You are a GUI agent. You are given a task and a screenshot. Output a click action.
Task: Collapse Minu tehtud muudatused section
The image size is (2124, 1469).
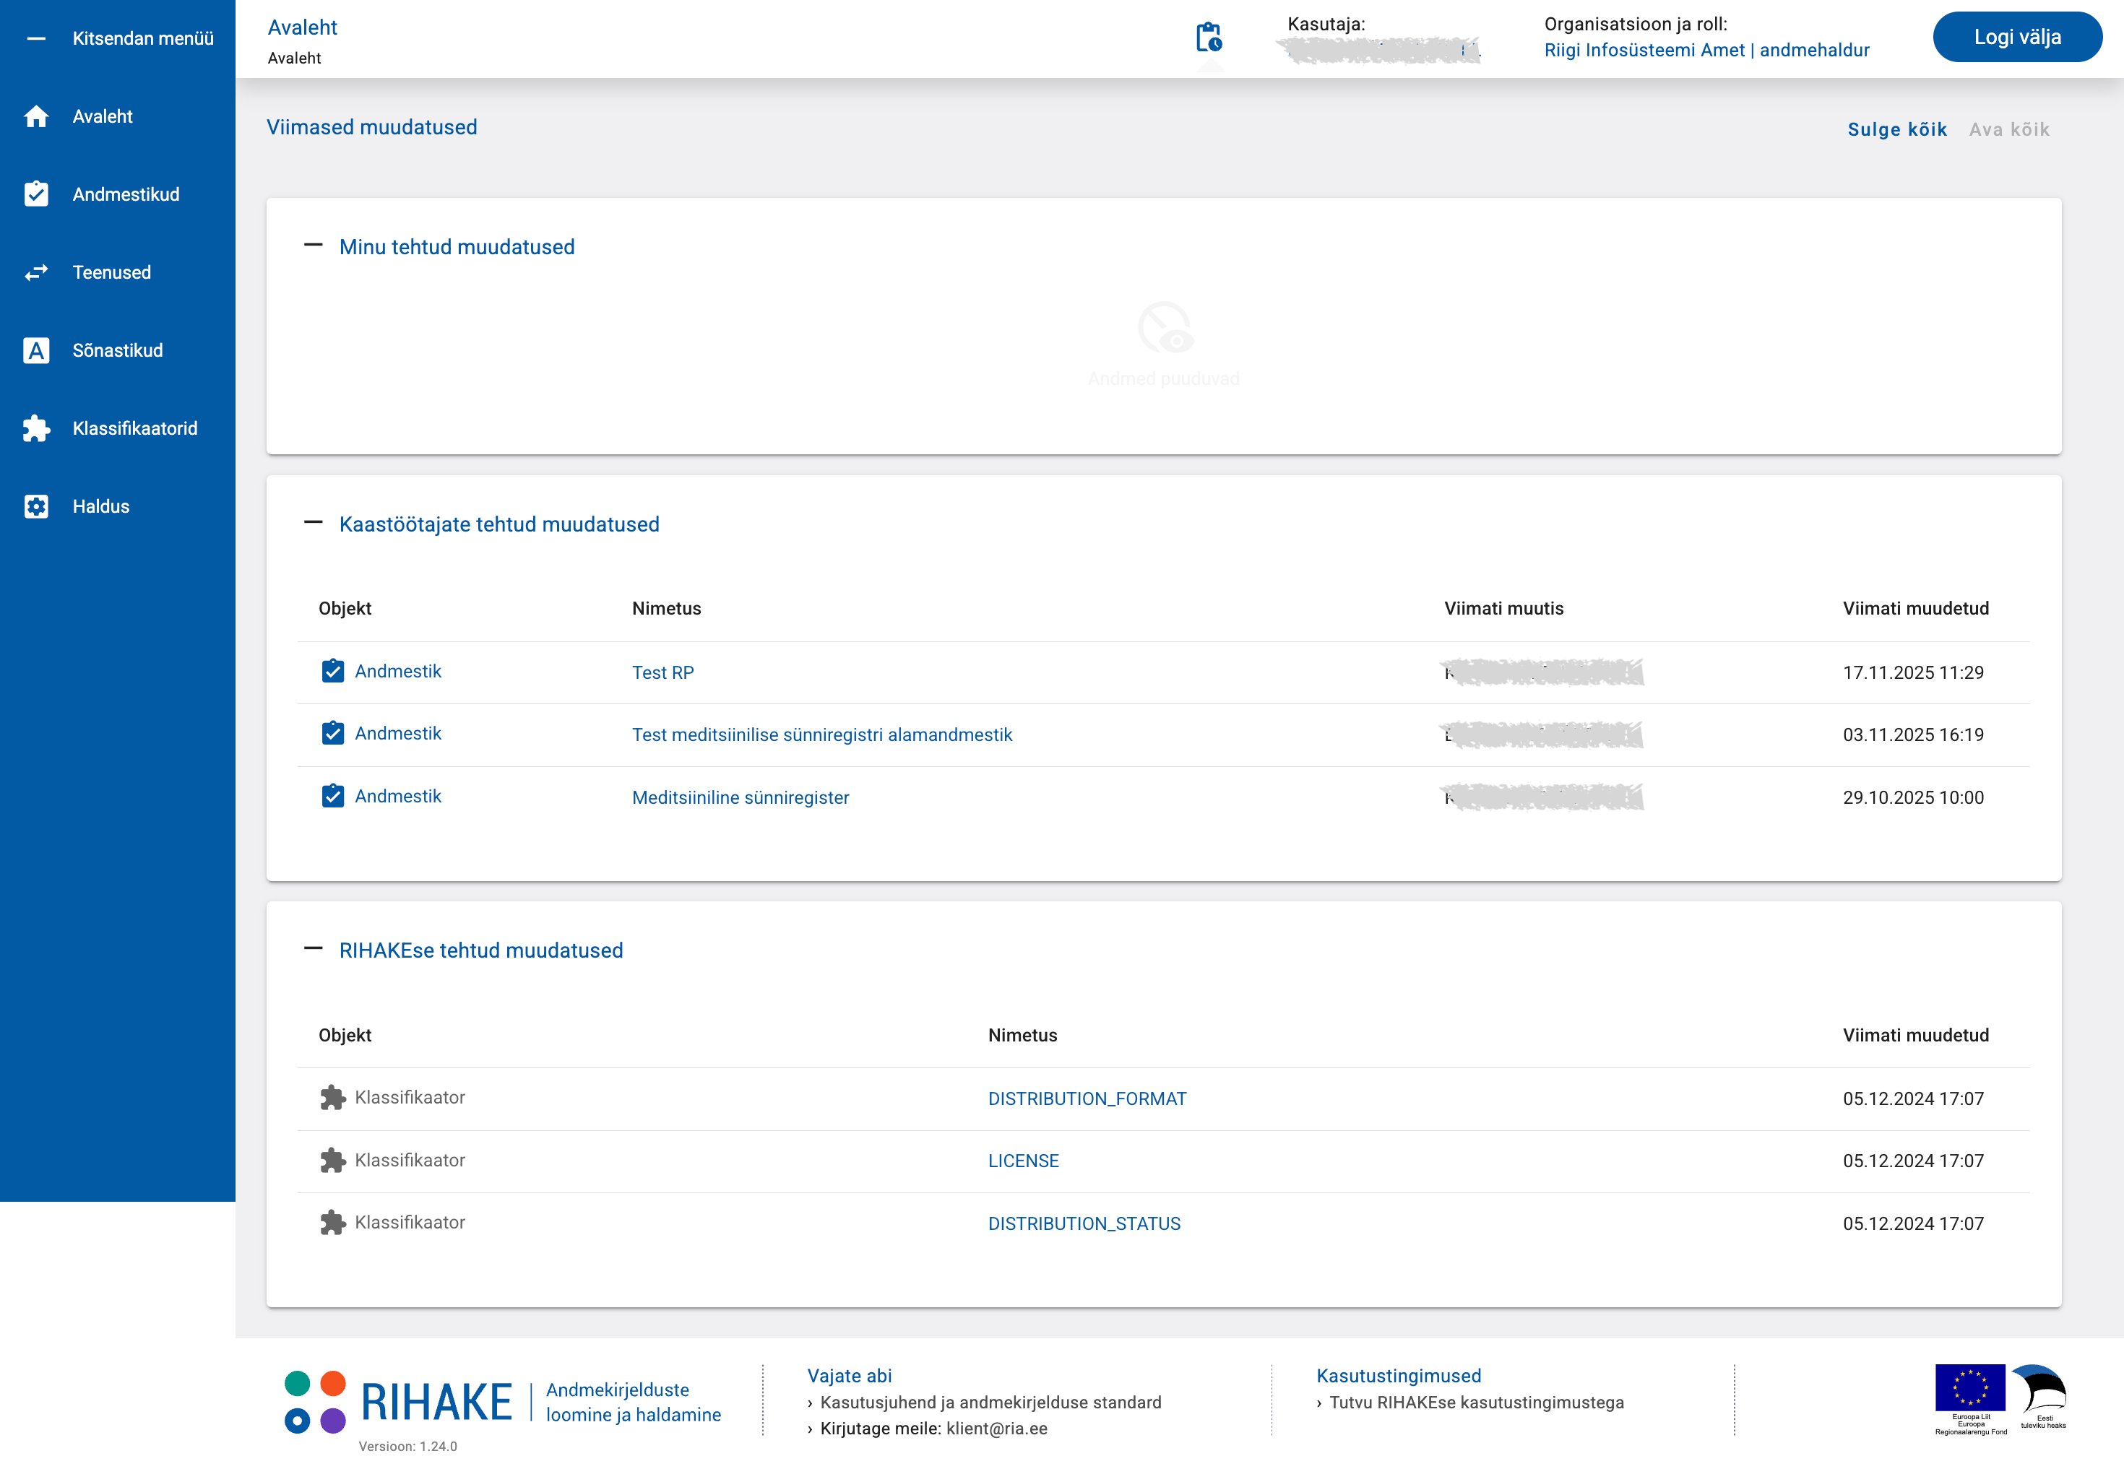[313, 246]
